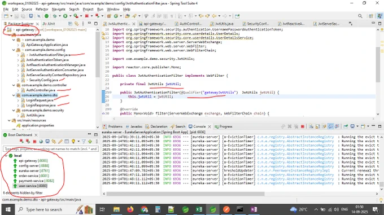
Task: Click the New file toolbar icon
Action: (6, 16)
